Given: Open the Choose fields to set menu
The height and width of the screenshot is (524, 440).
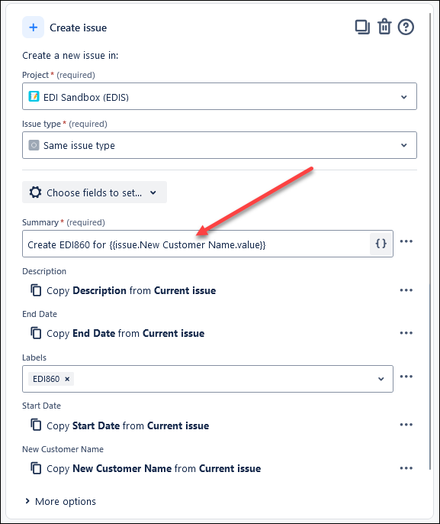Looking at the screenshot, I should tap(95, 192).
